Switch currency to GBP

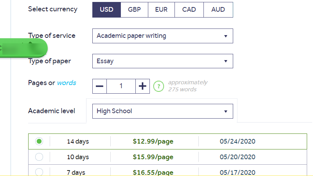coord(134,10)
